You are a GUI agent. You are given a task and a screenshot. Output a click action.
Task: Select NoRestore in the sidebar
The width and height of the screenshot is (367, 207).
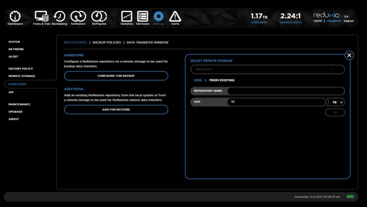(17, 84)
